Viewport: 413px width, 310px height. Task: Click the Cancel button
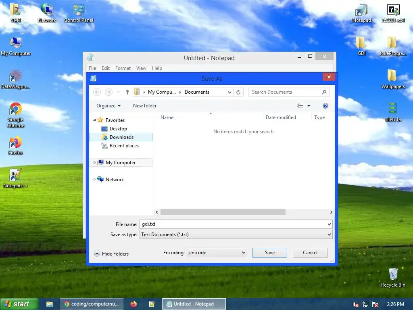pyautogui.click(x=310, y=253)
